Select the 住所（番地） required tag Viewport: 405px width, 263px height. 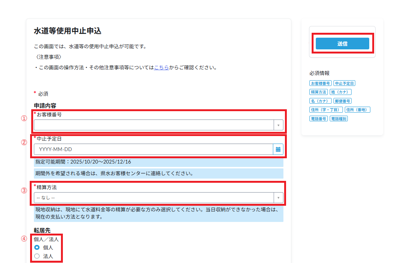(358, 110)
